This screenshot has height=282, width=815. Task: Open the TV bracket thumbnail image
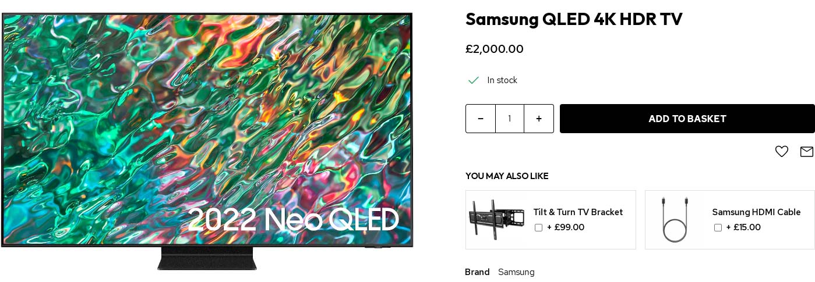pos(496,219)
